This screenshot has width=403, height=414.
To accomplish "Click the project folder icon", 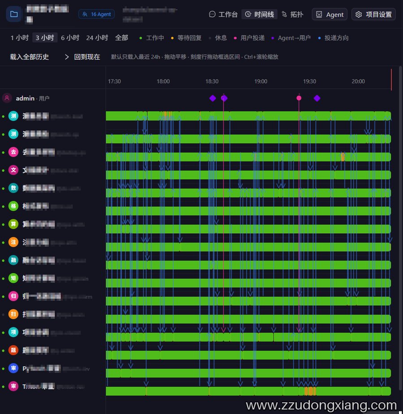I will tap(14, 14).
